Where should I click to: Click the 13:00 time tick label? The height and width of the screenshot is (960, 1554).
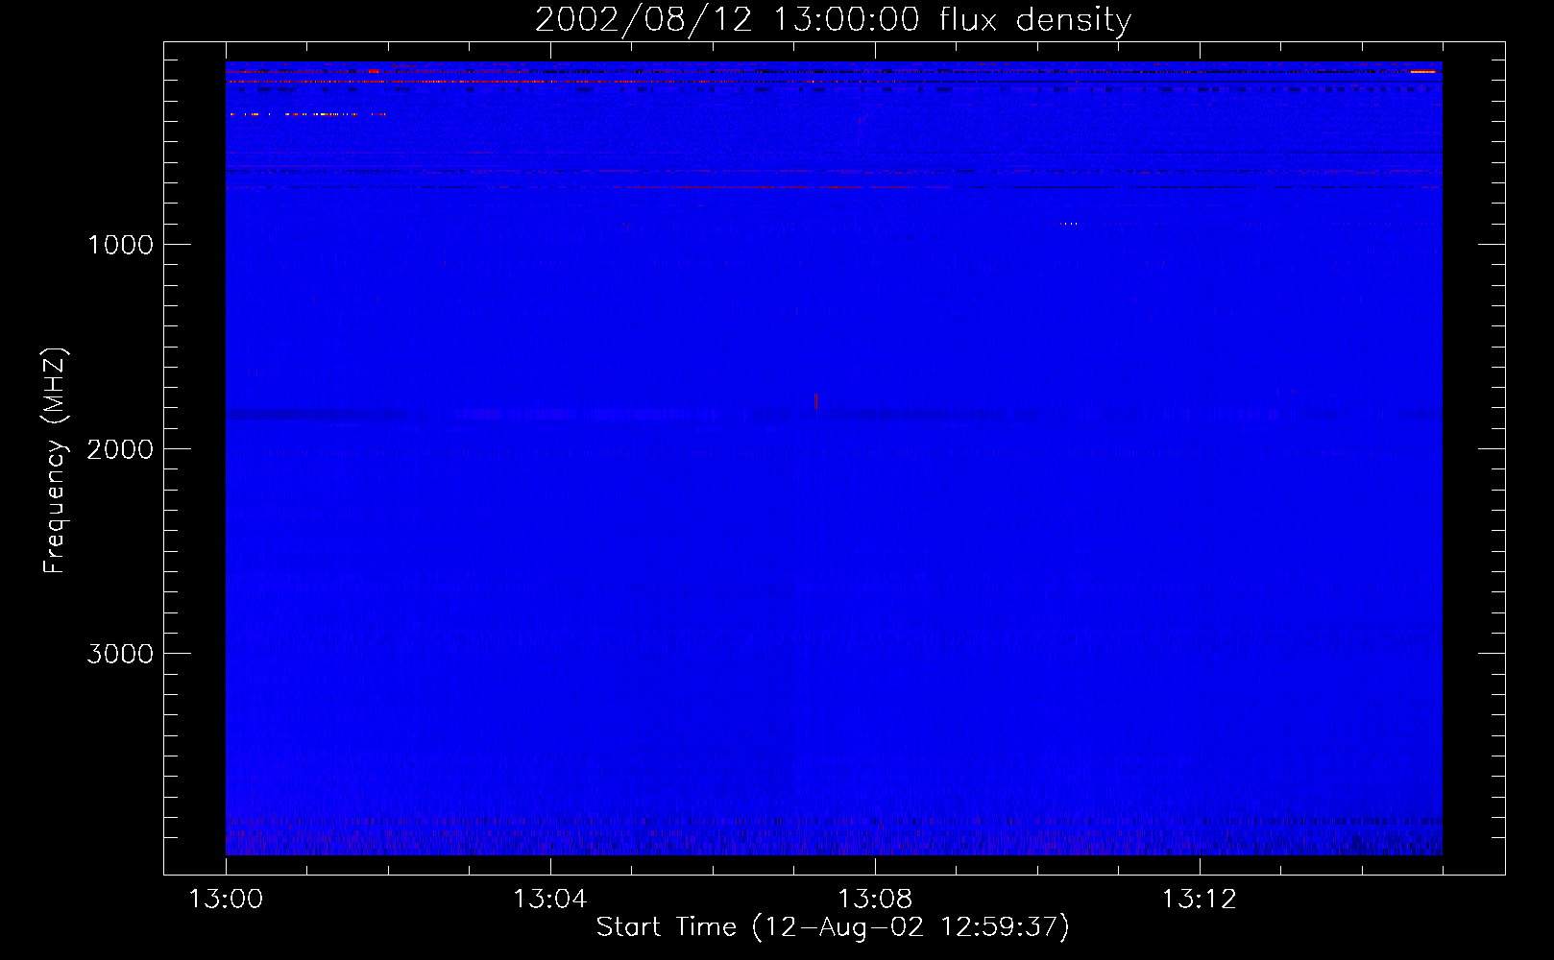click(x=226, y=900)
